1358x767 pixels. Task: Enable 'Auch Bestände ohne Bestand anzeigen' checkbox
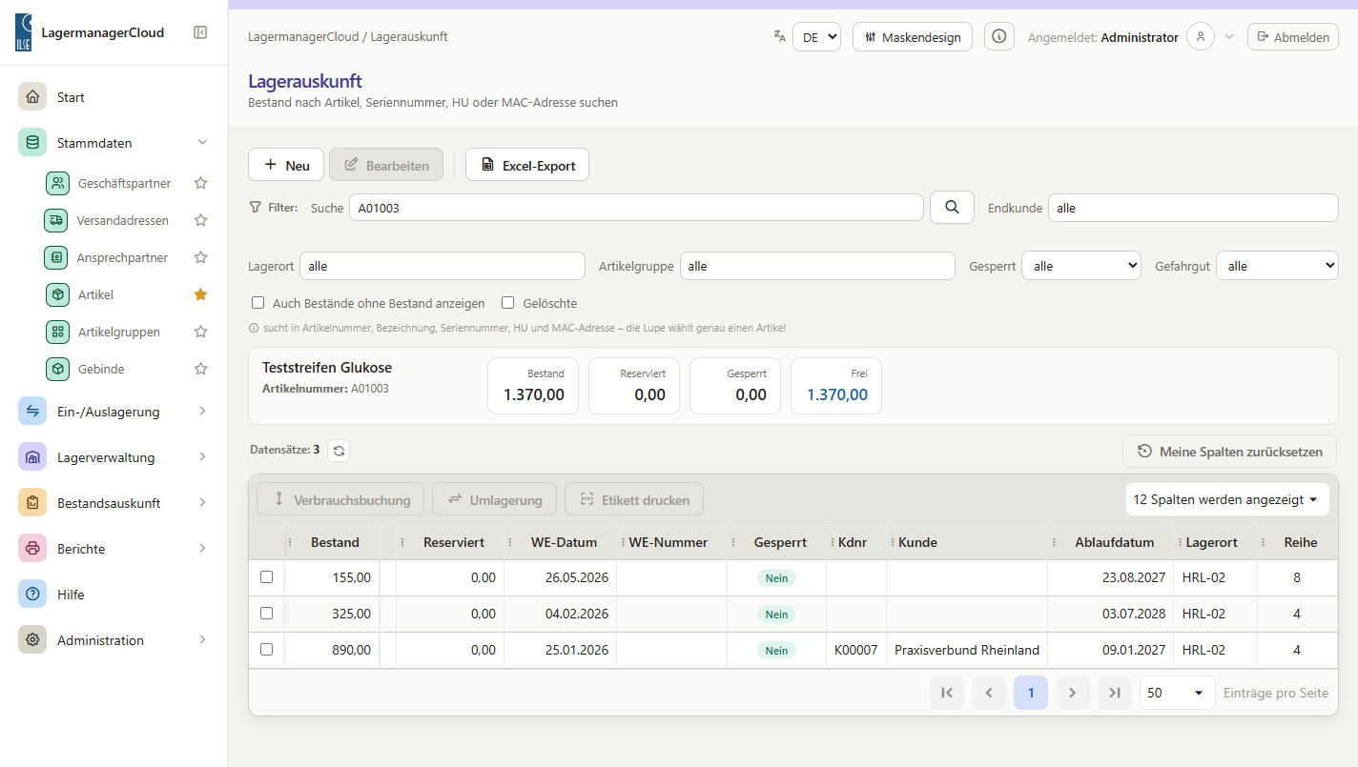pyautogui.click(x=257, y=303)
